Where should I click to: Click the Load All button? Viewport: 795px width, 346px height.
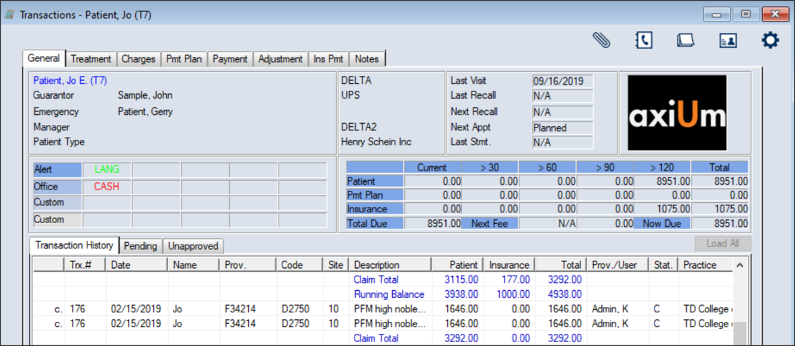point(722,244)
